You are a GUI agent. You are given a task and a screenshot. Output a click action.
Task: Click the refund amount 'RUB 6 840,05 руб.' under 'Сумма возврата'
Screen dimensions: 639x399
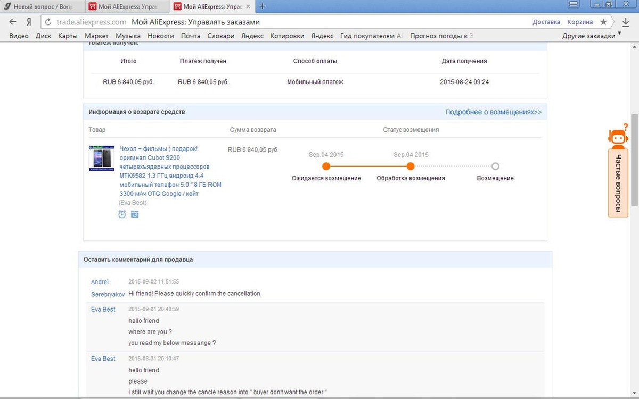[253, 149]
